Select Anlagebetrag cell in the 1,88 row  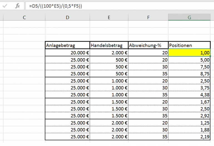[x=68, y=130]
